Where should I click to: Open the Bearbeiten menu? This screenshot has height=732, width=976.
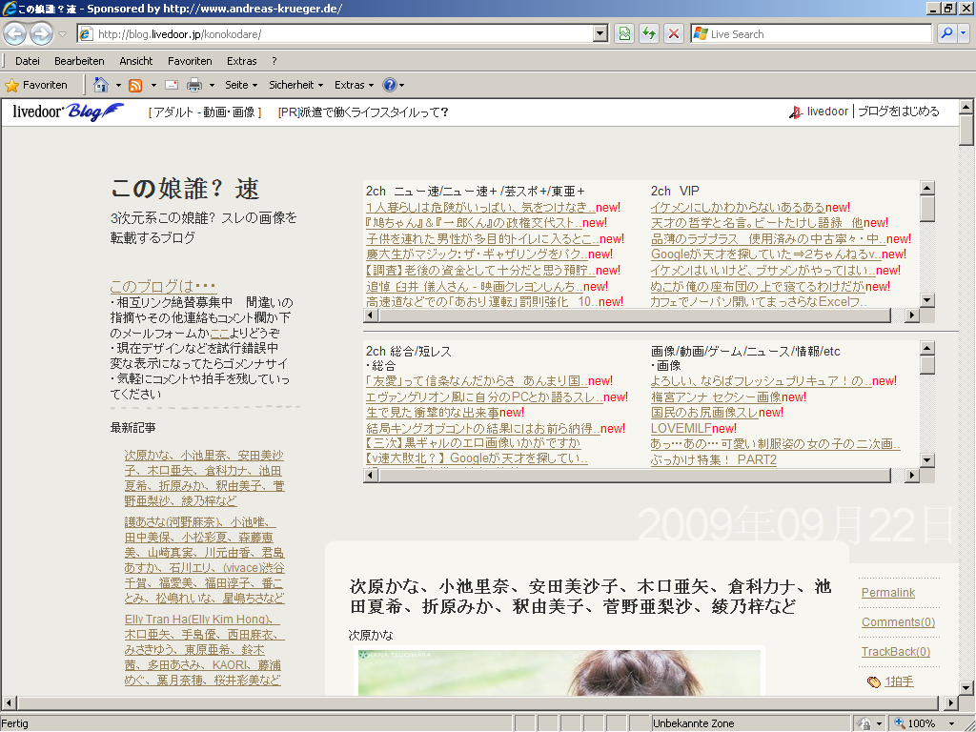[x=79, y=61]
